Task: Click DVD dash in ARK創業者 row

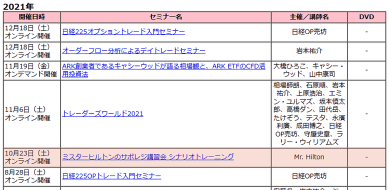Action: 366,70
